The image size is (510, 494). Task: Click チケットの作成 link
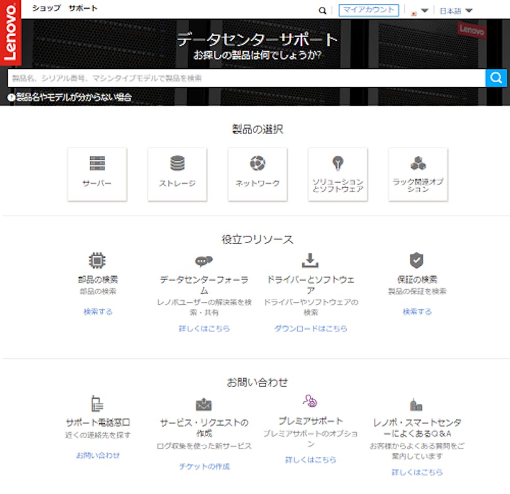click(205, 466)
